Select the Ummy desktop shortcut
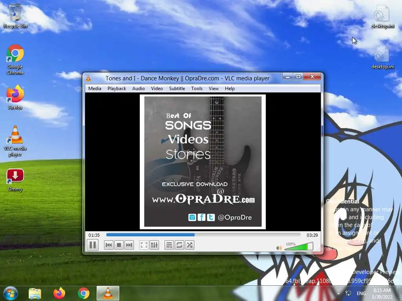 (x=15, y=180)
